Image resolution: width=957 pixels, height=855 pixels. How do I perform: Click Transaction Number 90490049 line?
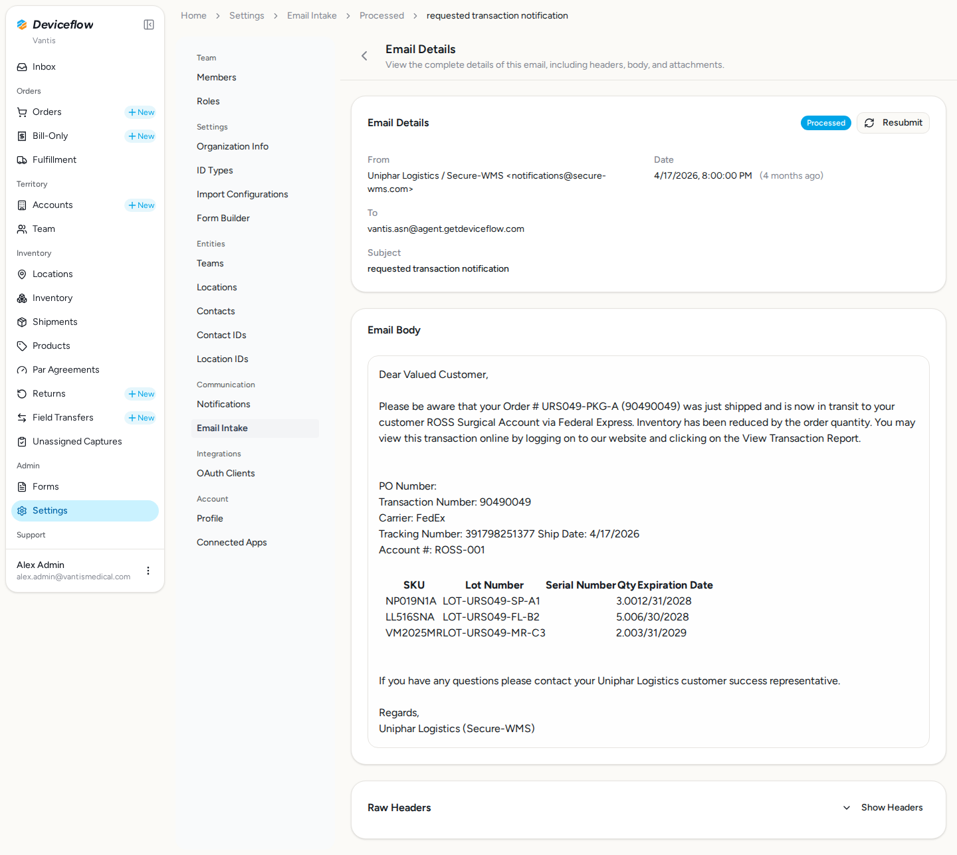(455, 502)
